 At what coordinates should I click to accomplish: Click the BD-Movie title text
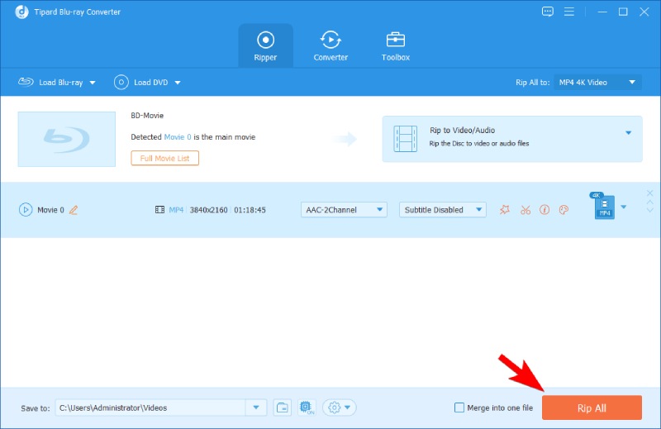point(147,116)
